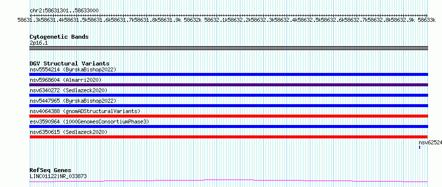The width and height of the screenshot is (442, 187).
Task: Select the 2p16.1 band label
Action: (38, 43)
